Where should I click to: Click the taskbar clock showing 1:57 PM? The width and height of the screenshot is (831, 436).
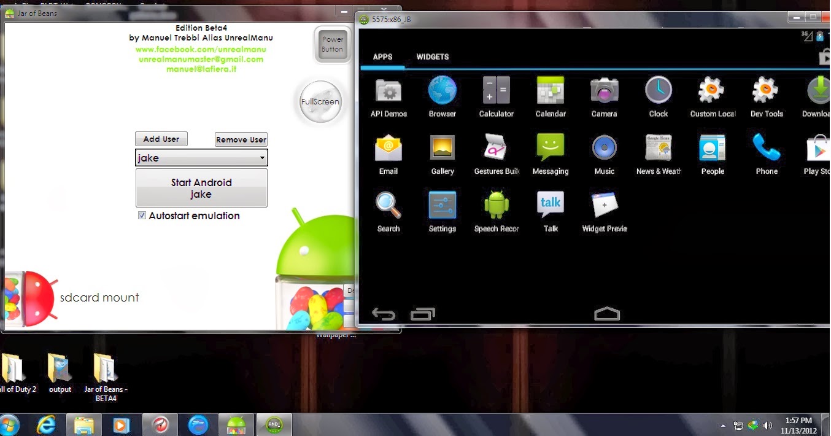798,425
